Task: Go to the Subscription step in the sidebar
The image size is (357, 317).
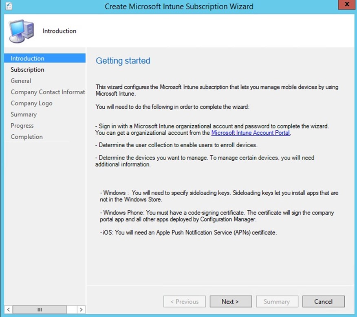Action: click(x=27, y=70)
